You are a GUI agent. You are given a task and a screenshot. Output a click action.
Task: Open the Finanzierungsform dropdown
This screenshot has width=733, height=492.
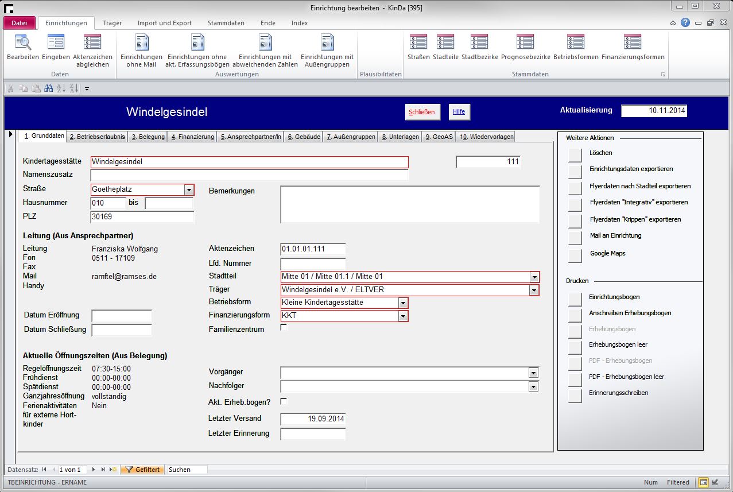[404, 316]
